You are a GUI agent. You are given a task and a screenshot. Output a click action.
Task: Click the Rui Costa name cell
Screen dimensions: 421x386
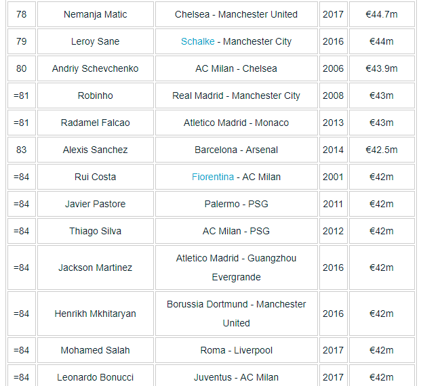click(x=95, y=177)
